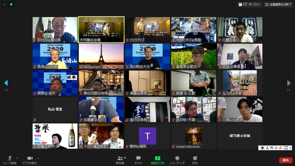
Task: Unmute microphone with ミュート解除
Action: coord(10,160)
